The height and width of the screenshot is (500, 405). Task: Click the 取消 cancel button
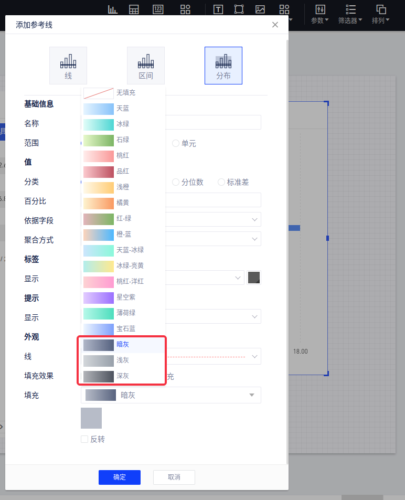(x=174, y=477)
